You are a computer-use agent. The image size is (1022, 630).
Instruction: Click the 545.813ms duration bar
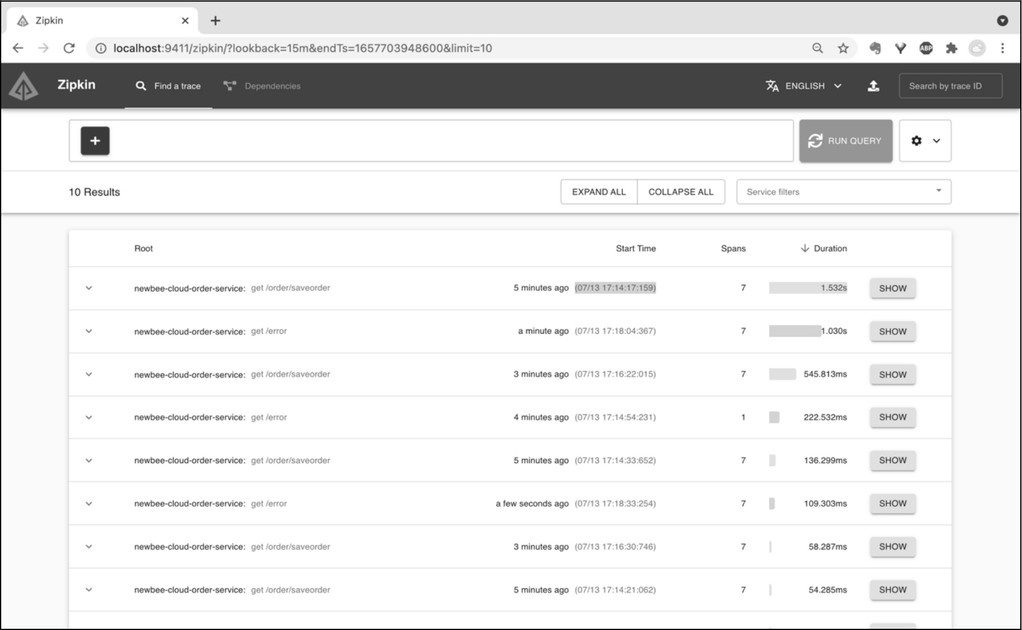click(x=783, y=374)
